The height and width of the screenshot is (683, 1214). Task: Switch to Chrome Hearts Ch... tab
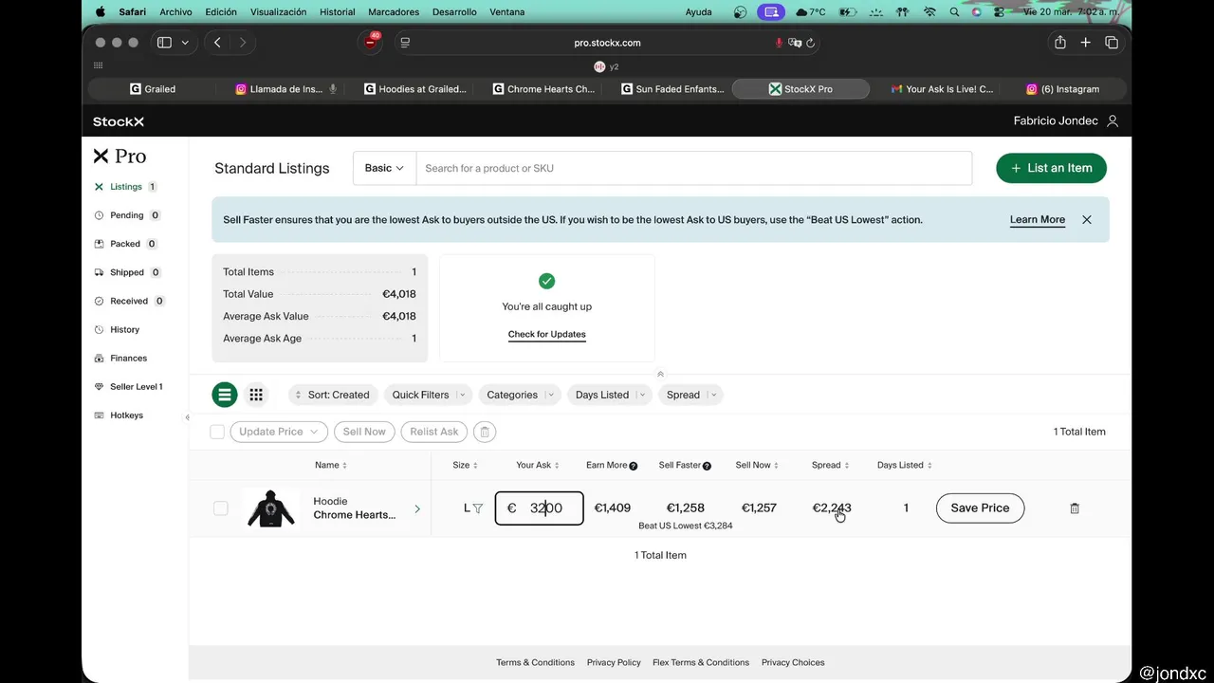543,89
